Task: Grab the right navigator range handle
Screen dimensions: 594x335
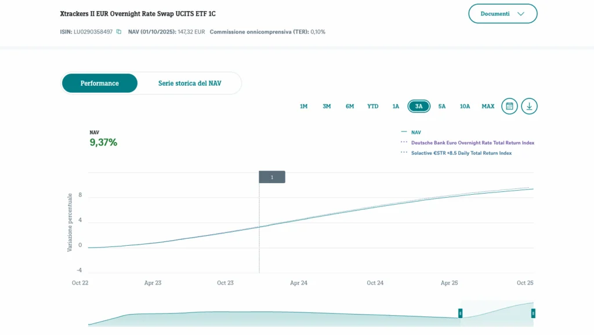Action: tap(533, 314)
